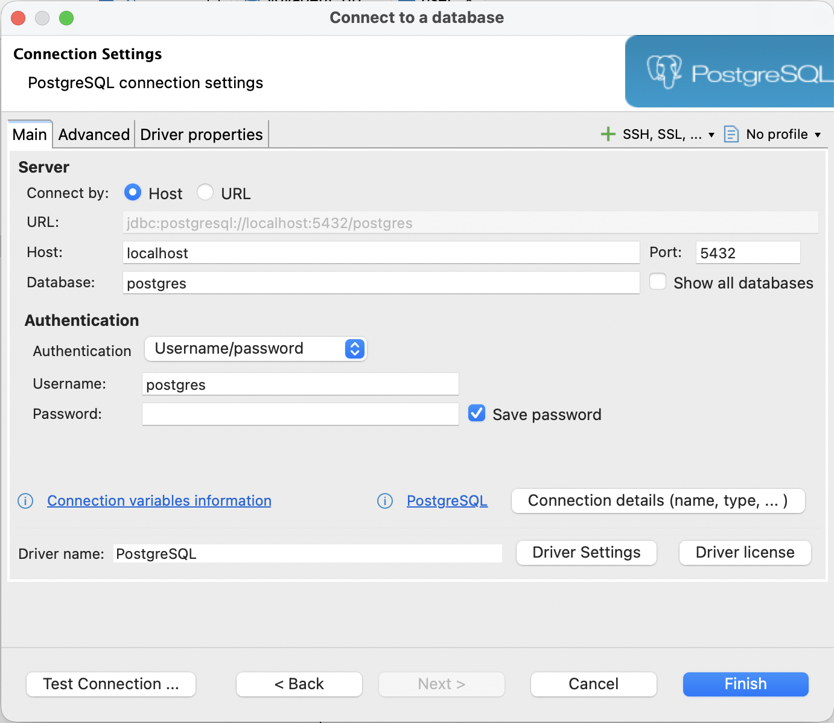Open Connection variables information link
The width and height of the screenshot is (834, 723).
(x=159, y=501)
